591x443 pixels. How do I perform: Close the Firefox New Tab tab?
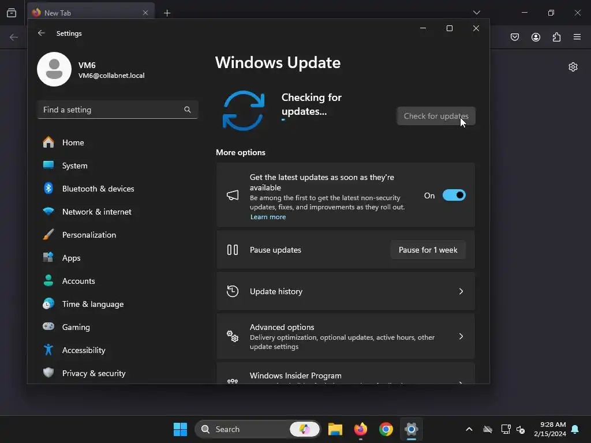click(145, 13)
